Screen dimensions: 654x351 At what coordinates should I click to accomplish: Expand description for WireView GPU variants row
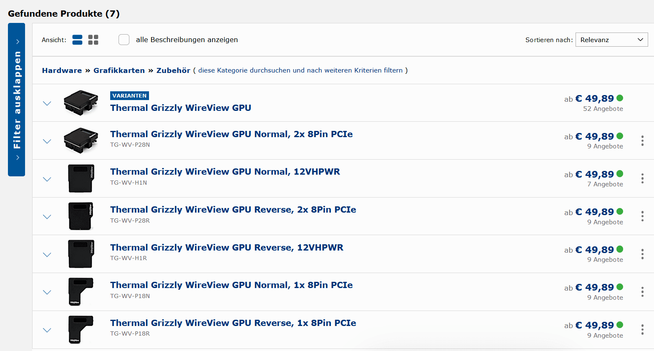47,103
